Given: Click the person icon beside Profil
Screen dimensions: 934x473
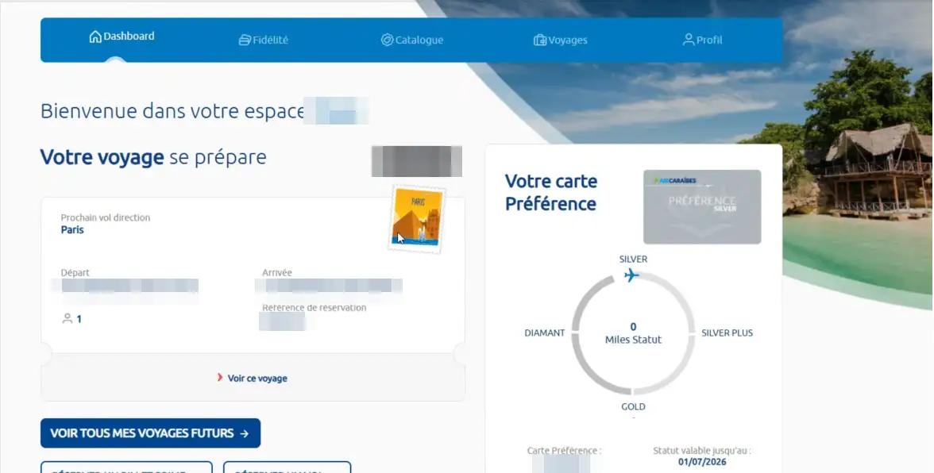Looking at the screenshot, I should (x=689, y=40).
